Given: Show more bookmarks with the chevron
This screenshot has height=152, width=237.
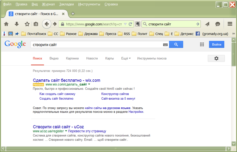Looking at the screenshot, I should click(233, 34).
